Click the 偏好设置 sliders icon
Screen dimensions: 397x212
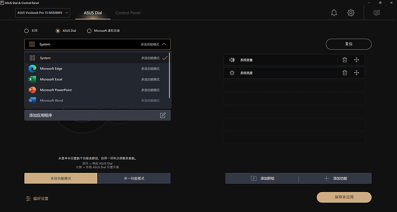tap(28, 199)
